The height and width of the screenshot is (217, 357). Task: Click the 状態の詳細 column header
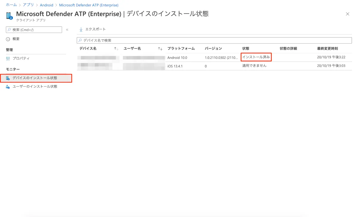tap(288, 49)
